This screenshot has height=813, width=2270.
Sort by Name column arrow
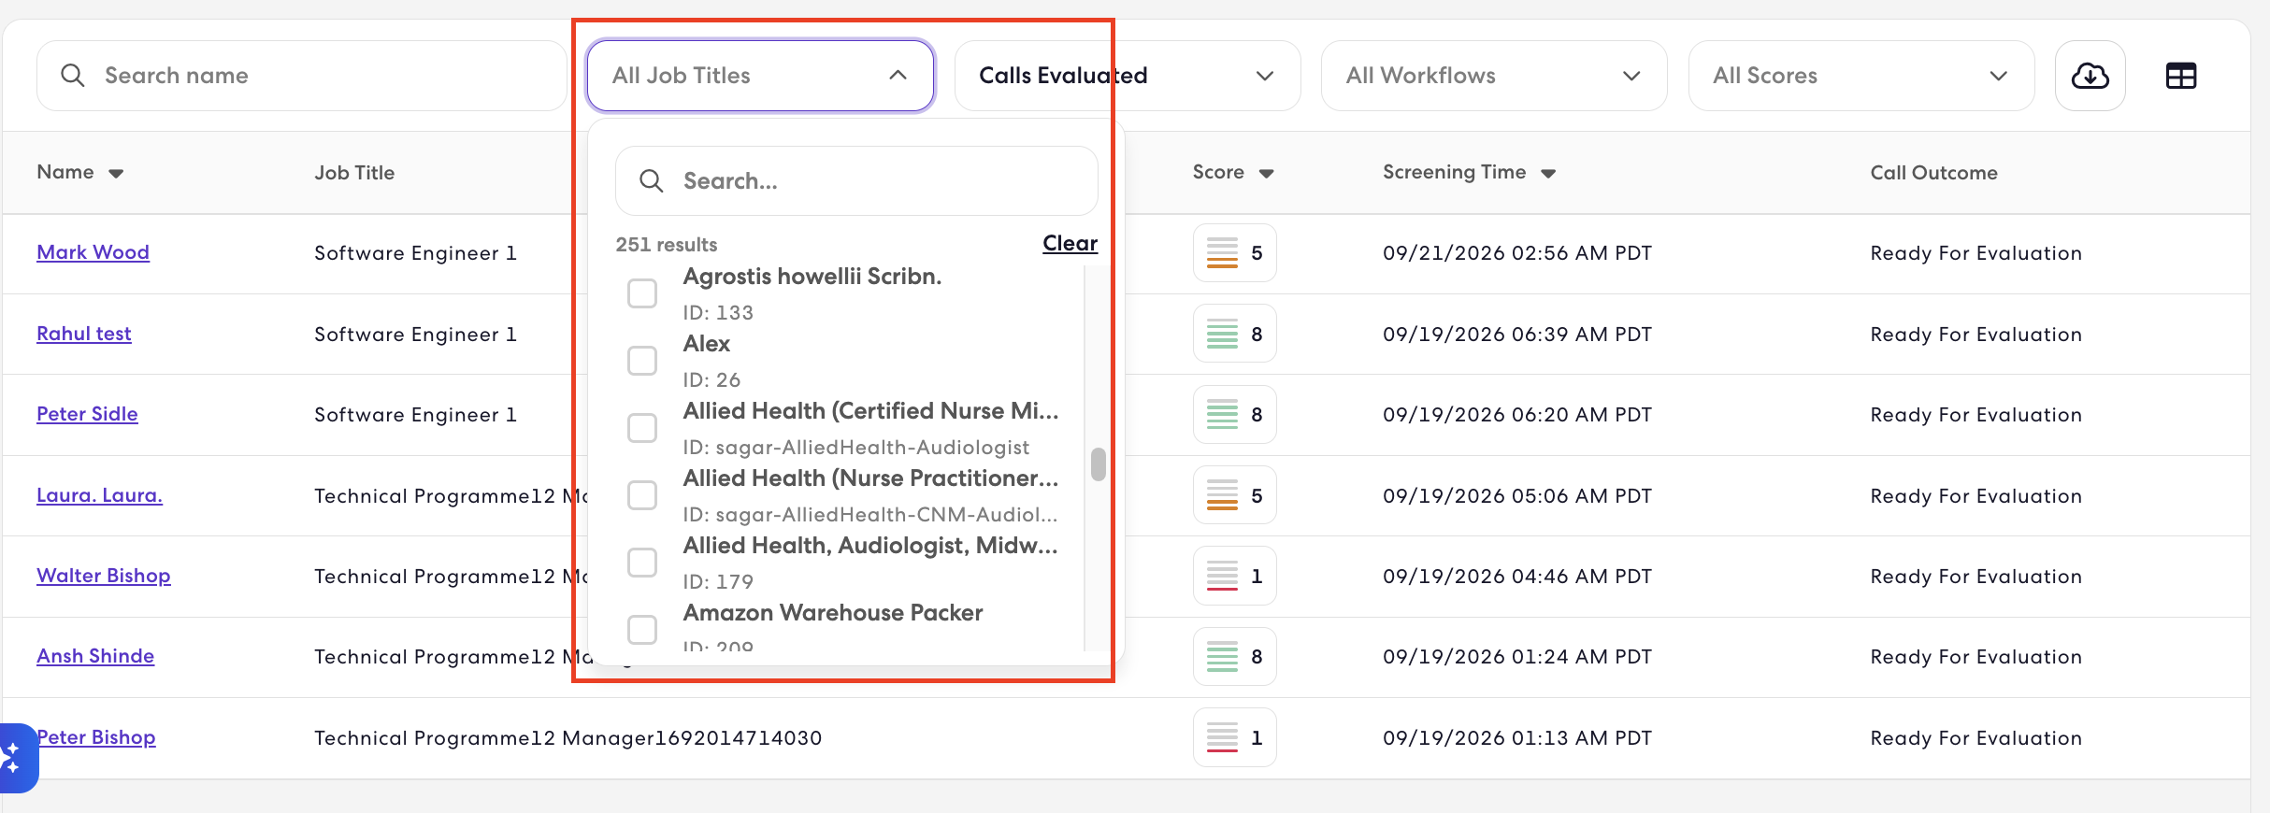point(116,174)
